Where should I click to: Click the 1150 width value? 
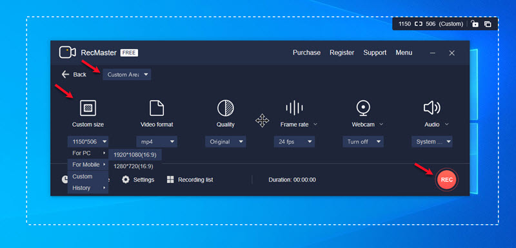(404, 24)
